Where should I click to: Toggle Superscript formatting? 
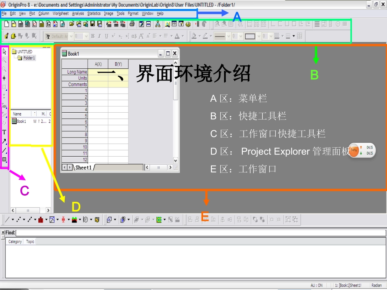pyautogui.click(x=113, y=36)
